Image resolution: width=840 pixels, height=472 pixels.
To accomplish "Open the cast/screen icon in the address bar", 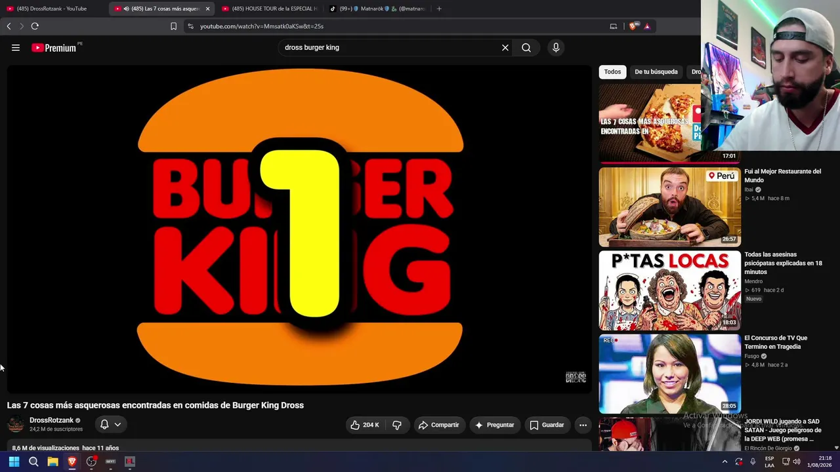I will pyautogui.click(x=614, y=26).
